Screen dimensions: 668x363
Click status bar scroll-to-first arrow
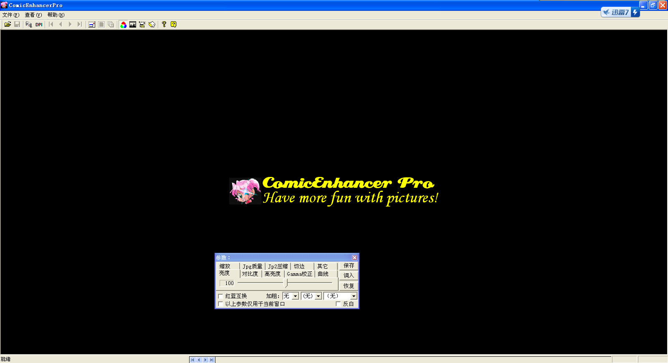point(192,360)
